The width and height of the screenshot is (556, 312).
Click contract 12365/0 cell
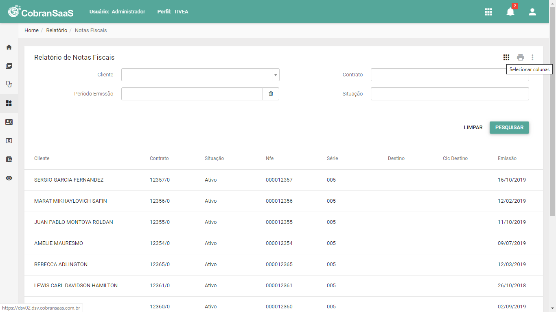click(160, 264)
